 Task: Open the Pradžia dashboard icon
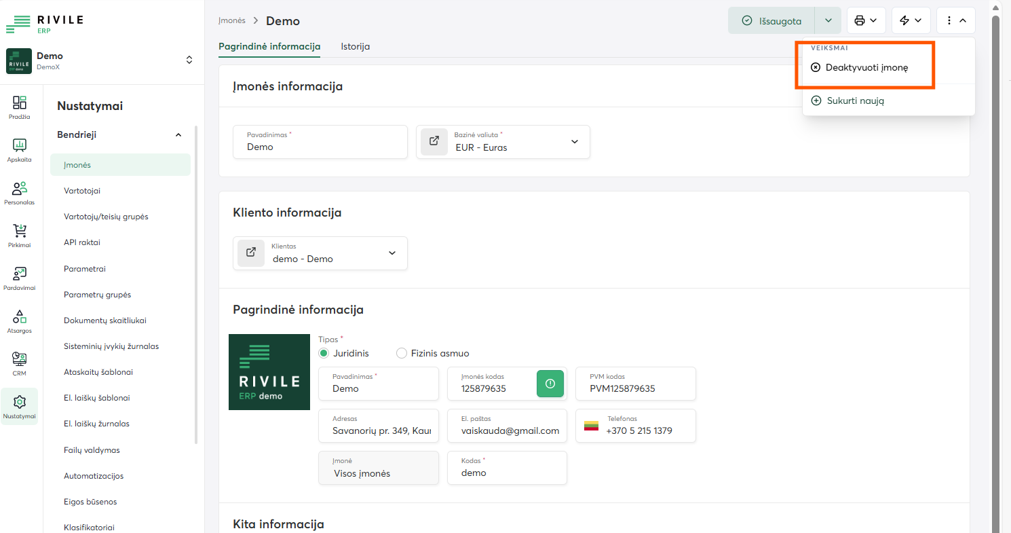(20, 104)
